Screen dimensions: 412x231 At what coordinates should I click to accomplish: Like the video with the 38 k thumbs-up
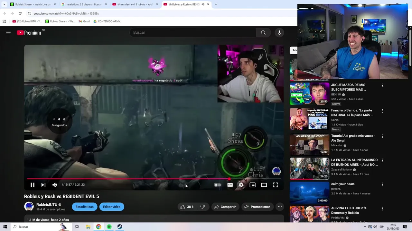pos(187,207)
